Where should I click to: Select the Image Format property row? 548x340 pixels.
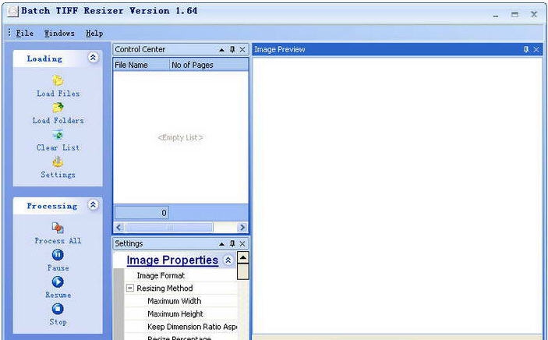click(180, 275)
